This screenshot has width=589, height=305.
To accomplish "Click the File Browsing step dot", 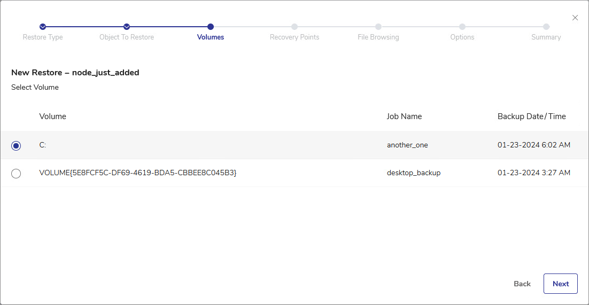I will point(378,27).
